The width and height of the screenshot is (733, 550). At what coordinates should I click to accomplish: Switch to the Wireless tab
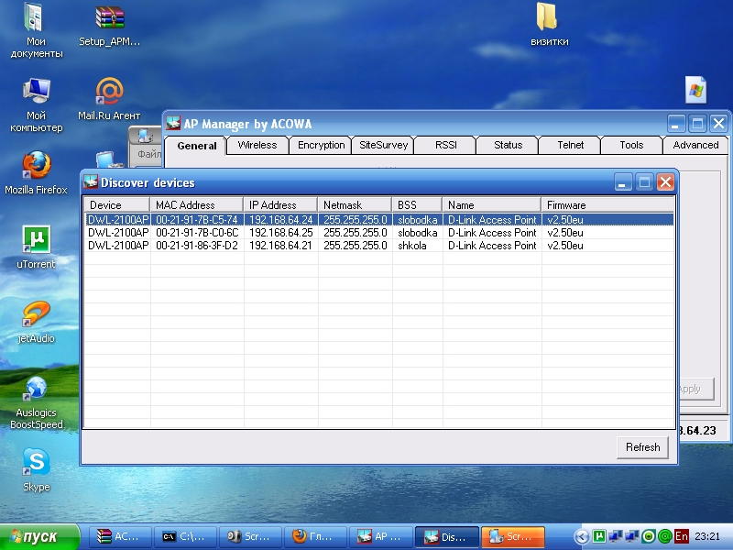tap(257, 145)
